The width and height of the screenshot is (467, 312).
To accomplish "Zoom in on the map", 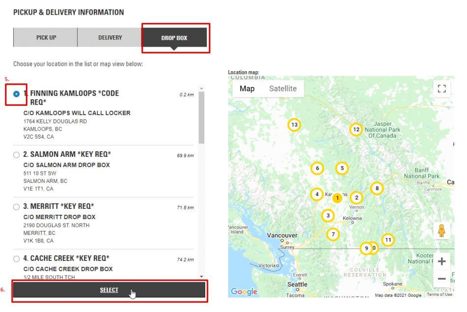I will (441, 261).
